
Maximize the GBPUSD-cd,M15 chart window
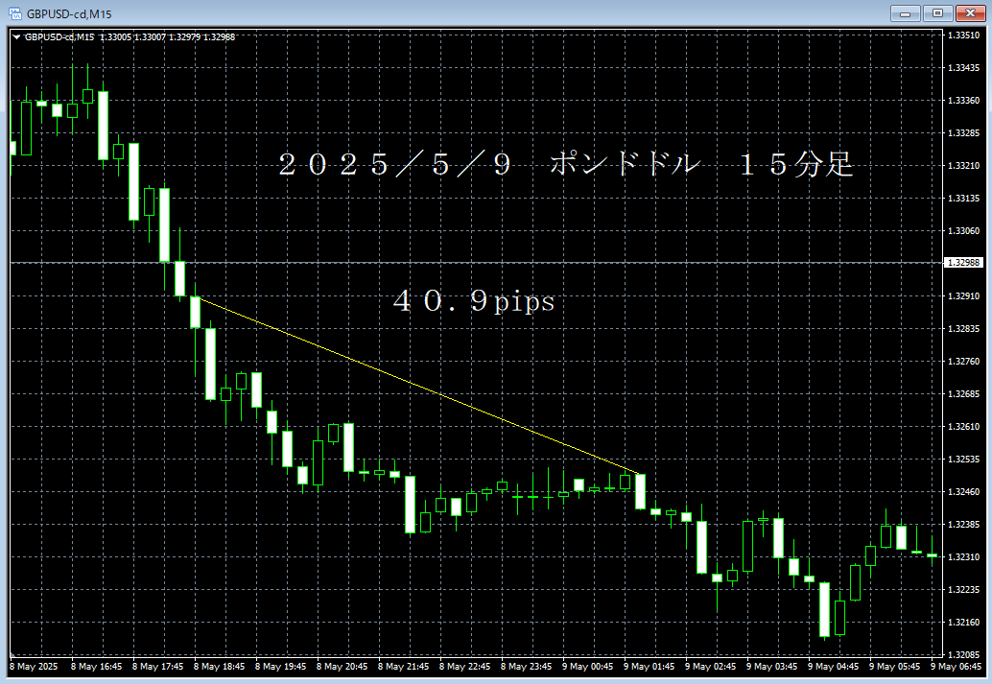point(937,13)
